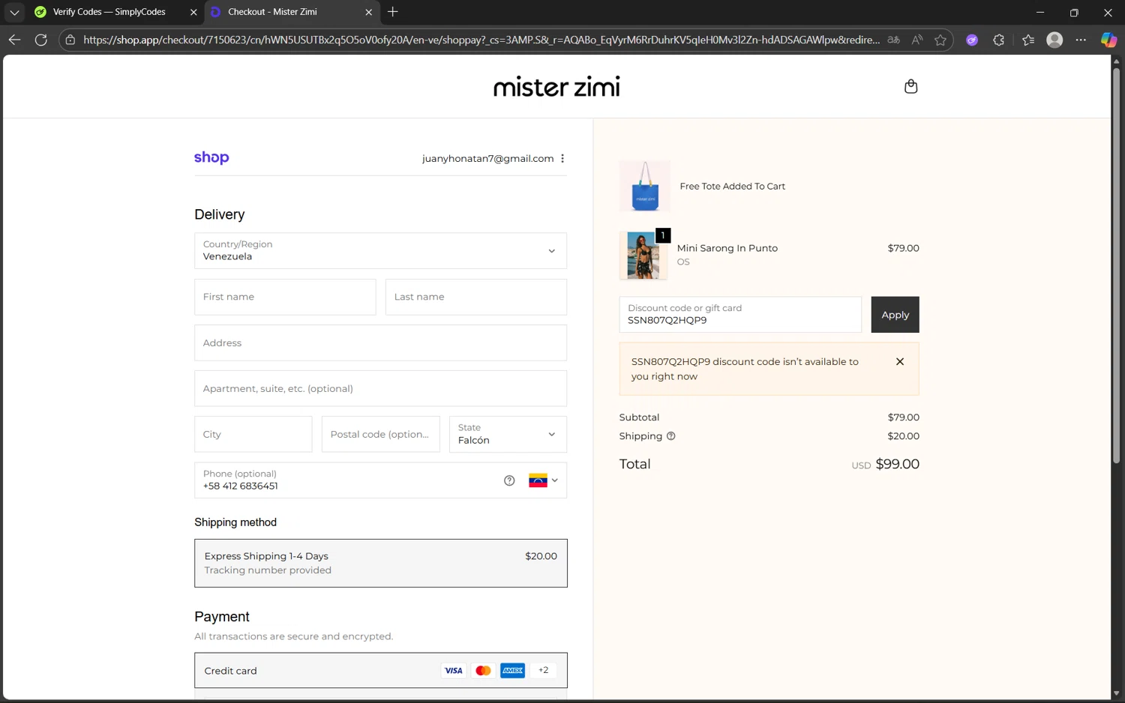The height and width of the screenshot is (703, 1125).
Task: Focus the discount code input field
Action: click(740, 315)
